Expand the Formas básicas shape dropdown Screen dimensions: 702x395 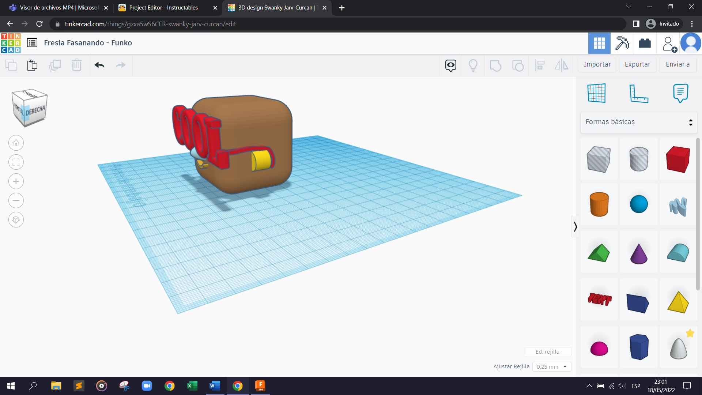tap(639, 122)
